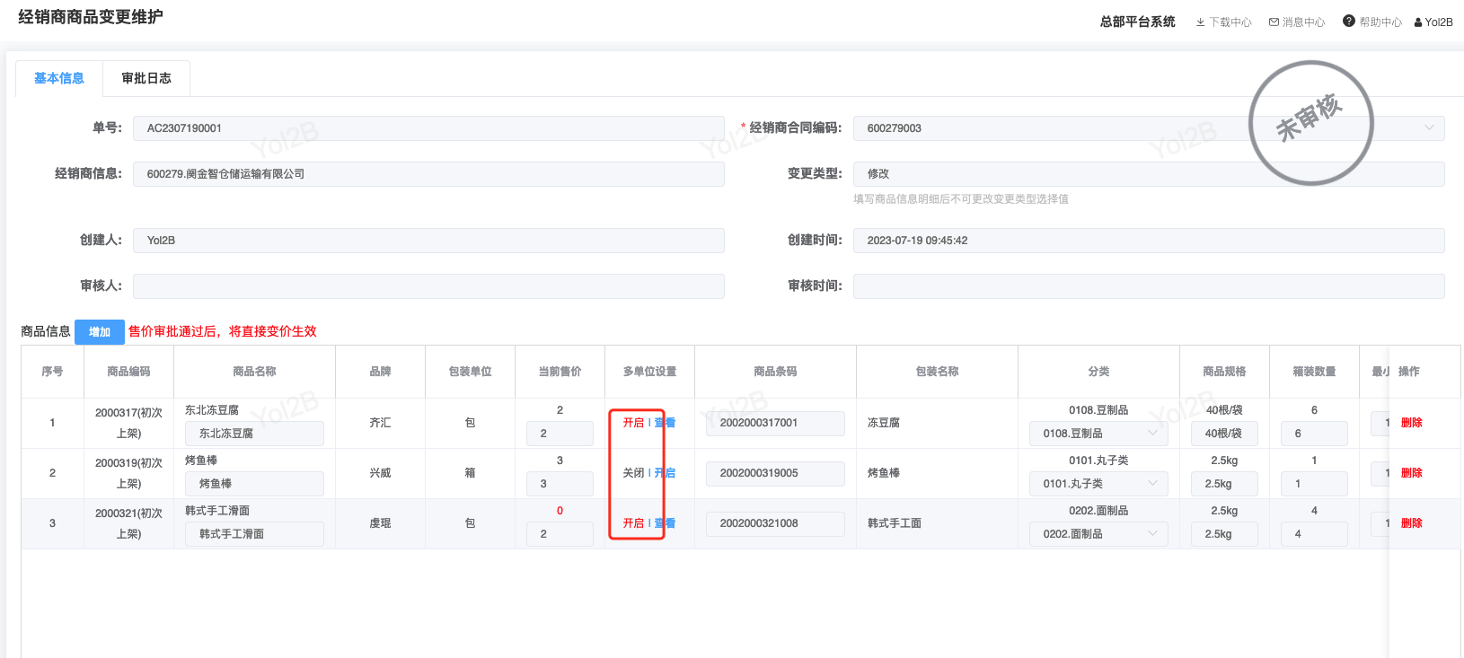Click the 多单位设置 column header
Image resolution: width=1464 pixels, height=658 pixels.
(x=649, y=372)
